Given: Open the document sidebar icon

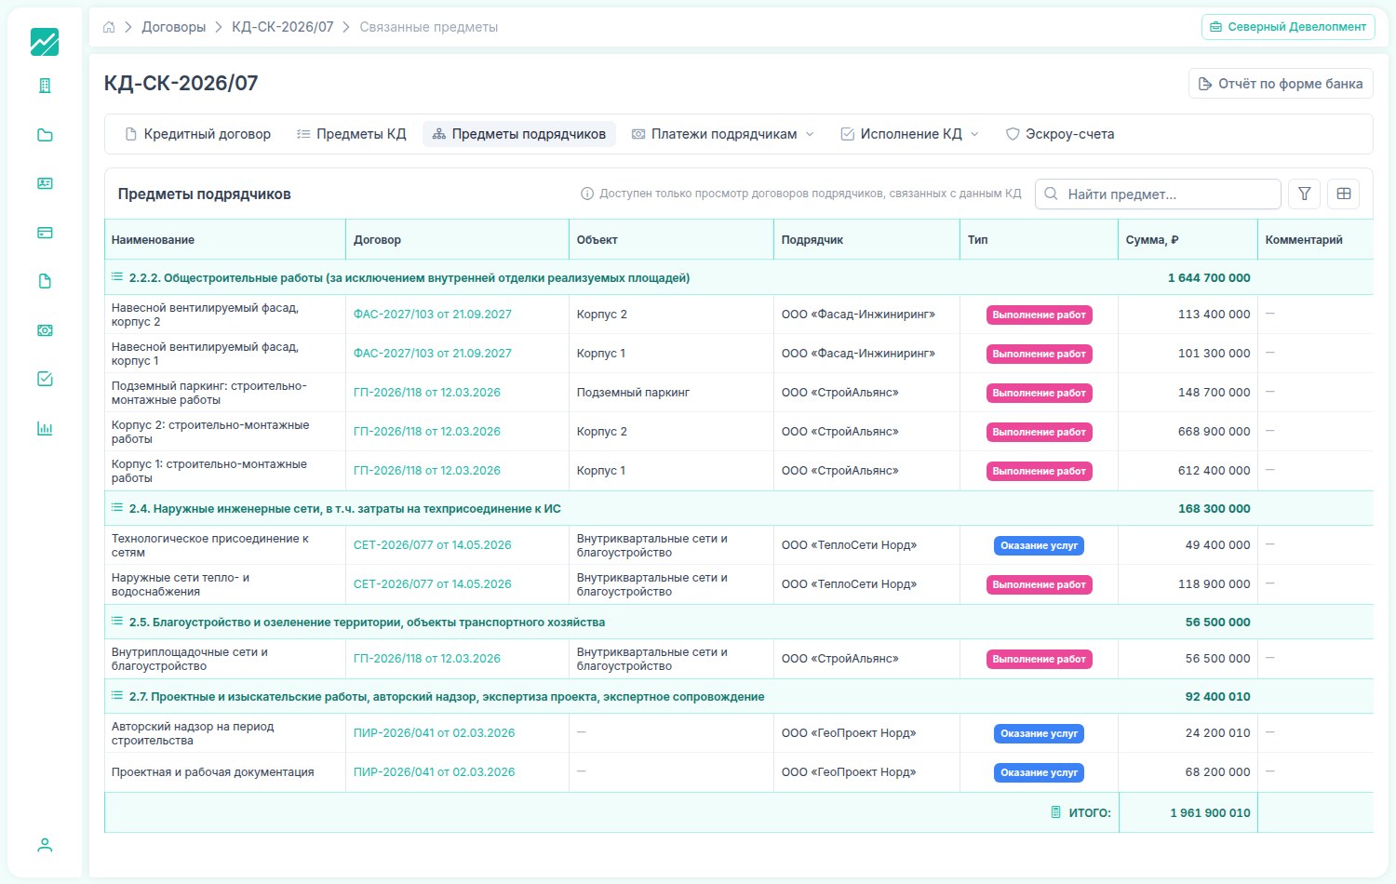Looking at the screenshot, I should click(45, 281).
